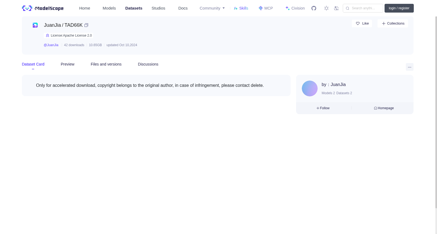437x234 pixels.
Task: Click the Datasets 2 count text
Action: click(344, 93)
